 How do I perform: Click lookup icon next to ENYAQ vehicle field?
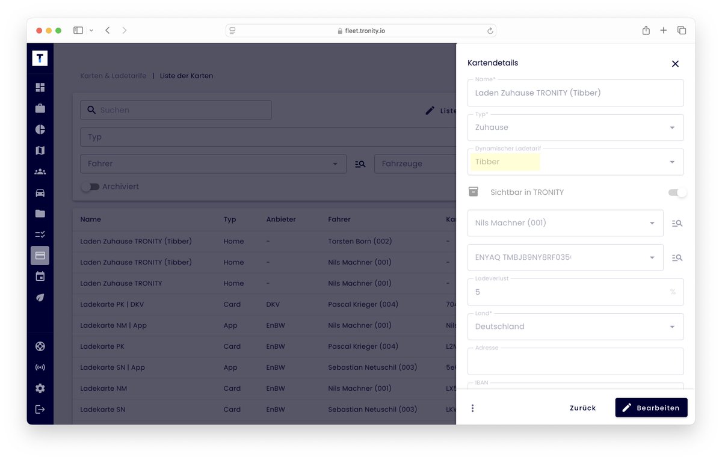coord(677,257)
